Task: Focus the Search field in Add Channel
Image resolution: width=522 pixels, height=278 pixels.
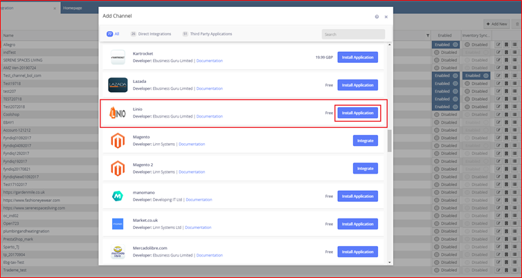Action: click(353, 35)
